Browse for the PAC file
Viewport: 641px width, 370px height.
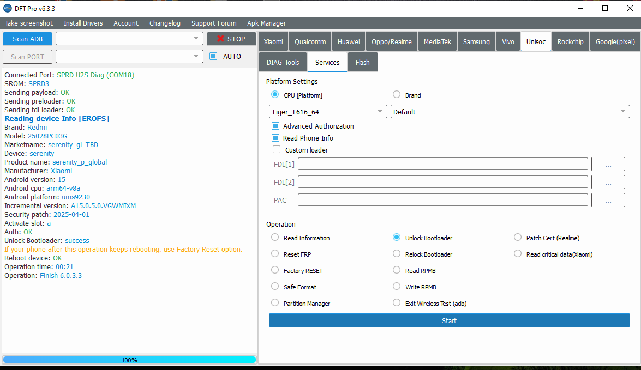pos(608,200)
